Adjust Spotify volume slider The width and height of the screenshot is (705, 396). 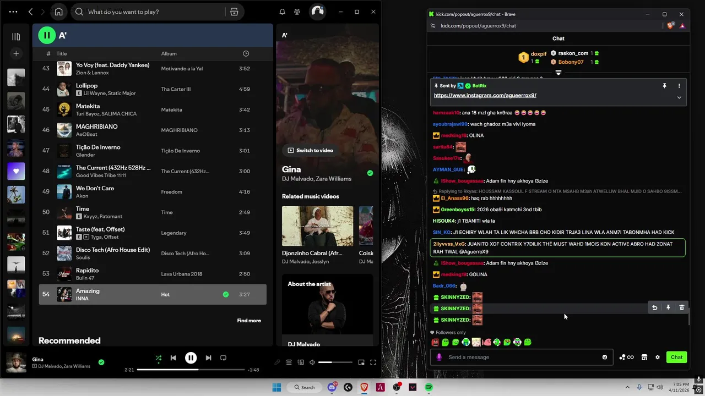point(335,362)
